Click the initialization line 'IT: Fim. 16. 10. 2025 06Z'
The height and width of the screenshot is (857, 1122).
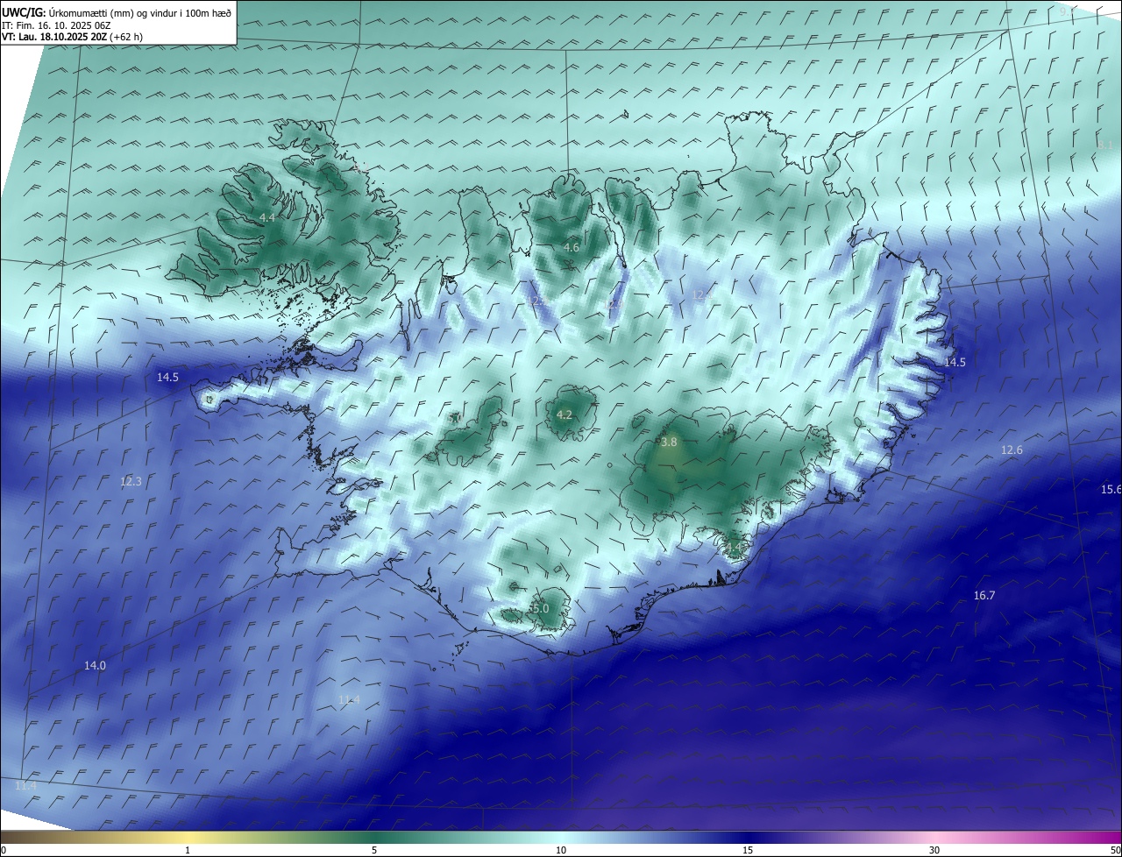56,25
